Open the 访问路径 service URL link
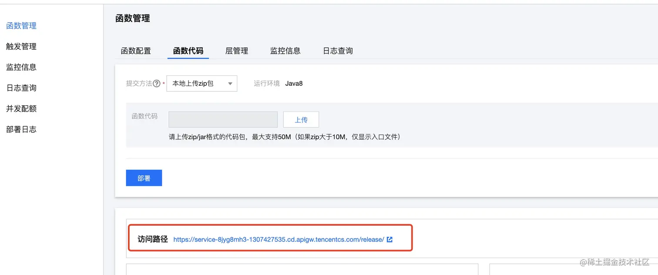The height and width of the screenshot is (275, 658). pos(279,239)
